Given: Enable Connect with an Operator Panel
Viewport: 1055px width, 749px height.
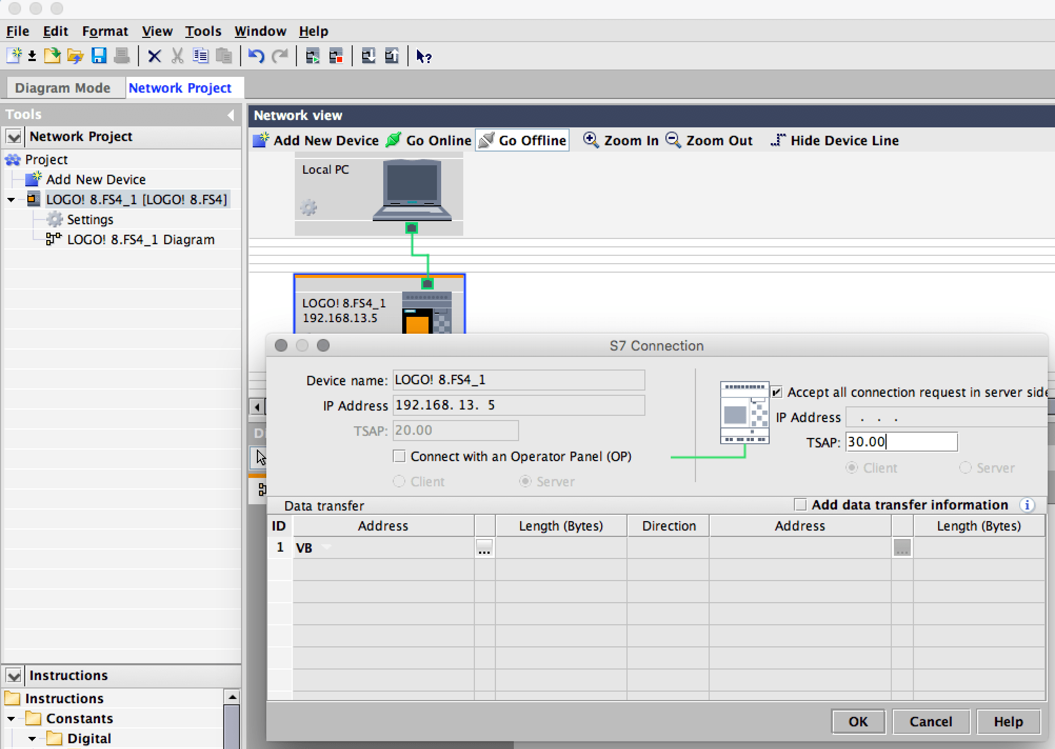Looking at the screenshot, I should tap(400, 456).
